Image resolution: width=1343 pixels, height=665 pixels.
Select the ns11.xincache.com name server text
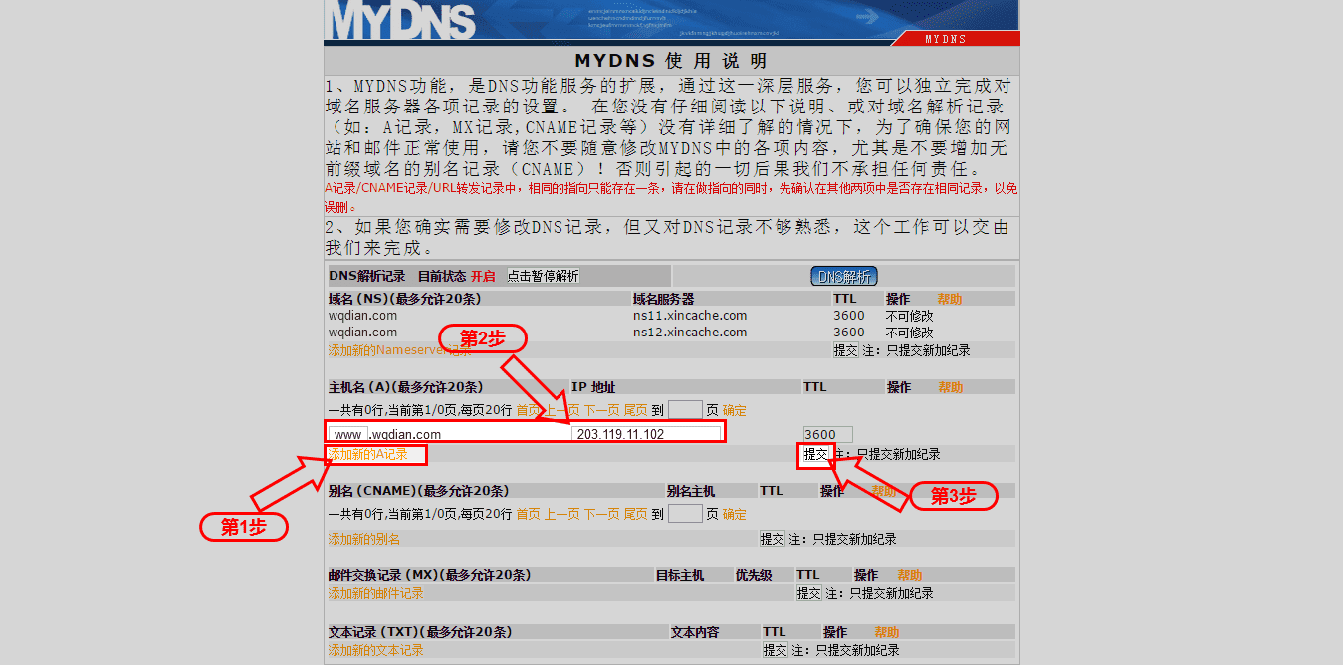pos(690,316)
